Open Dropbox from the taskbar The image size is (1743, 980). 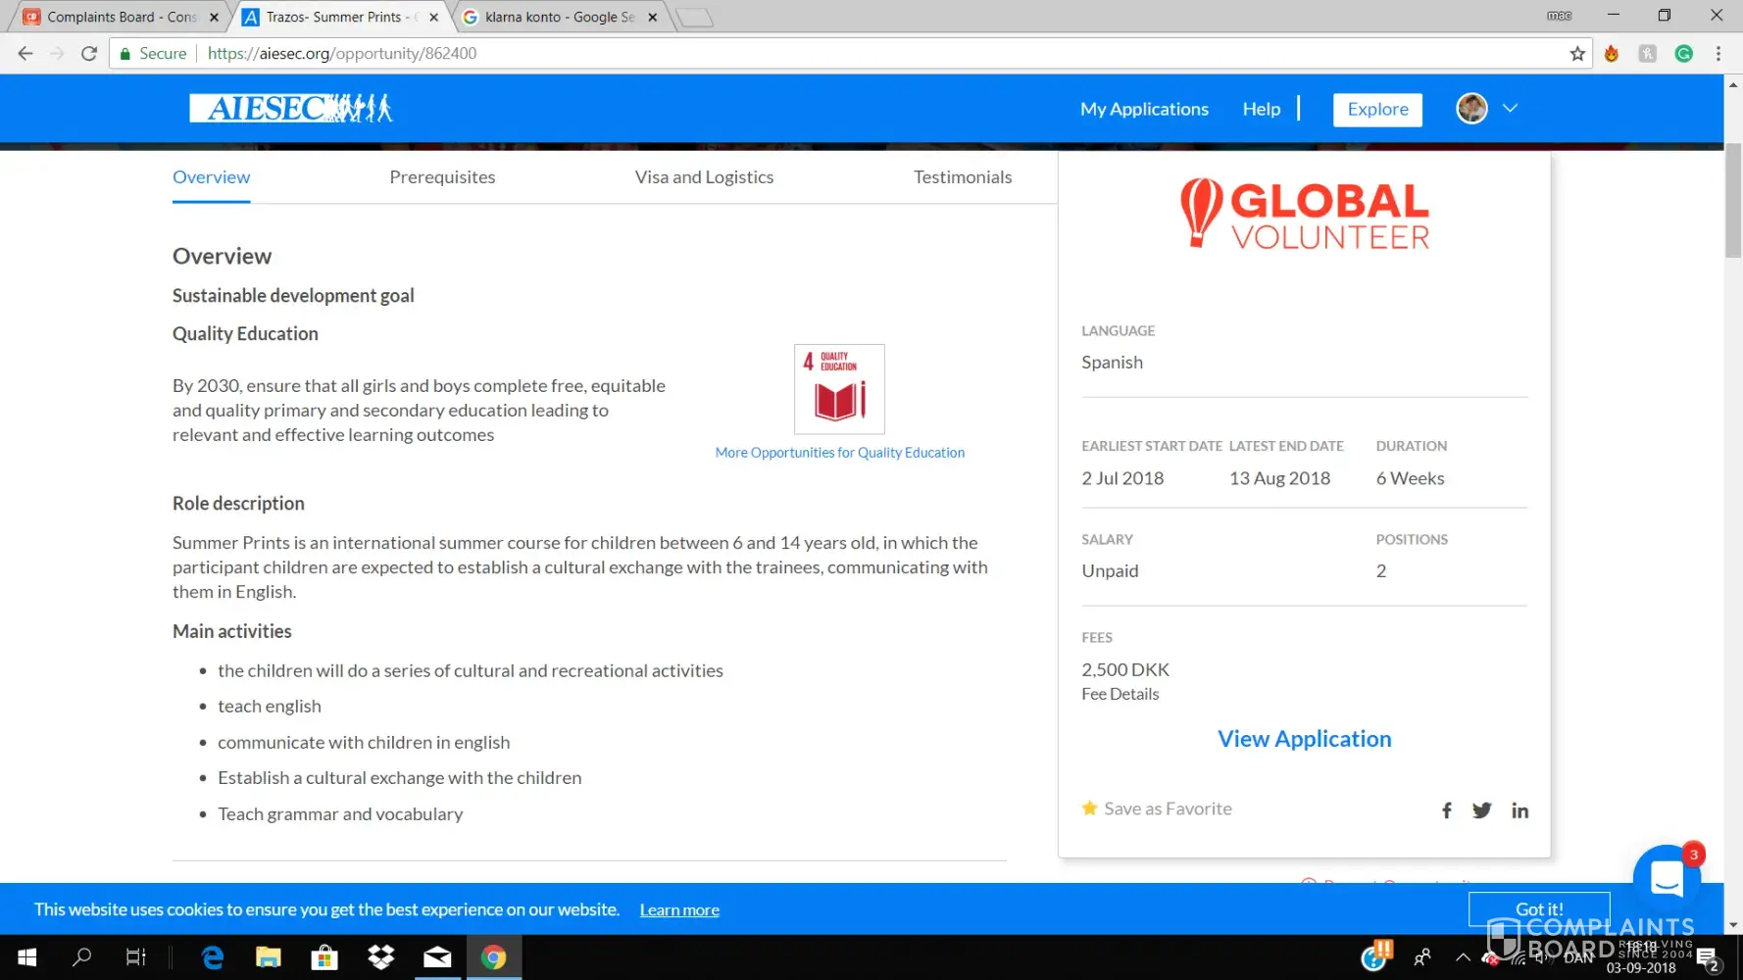(x=380, y=956)
